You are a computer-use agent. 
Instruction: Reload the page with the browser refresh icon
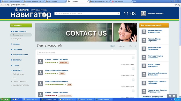pyautogui.click(x=8, y=5)
